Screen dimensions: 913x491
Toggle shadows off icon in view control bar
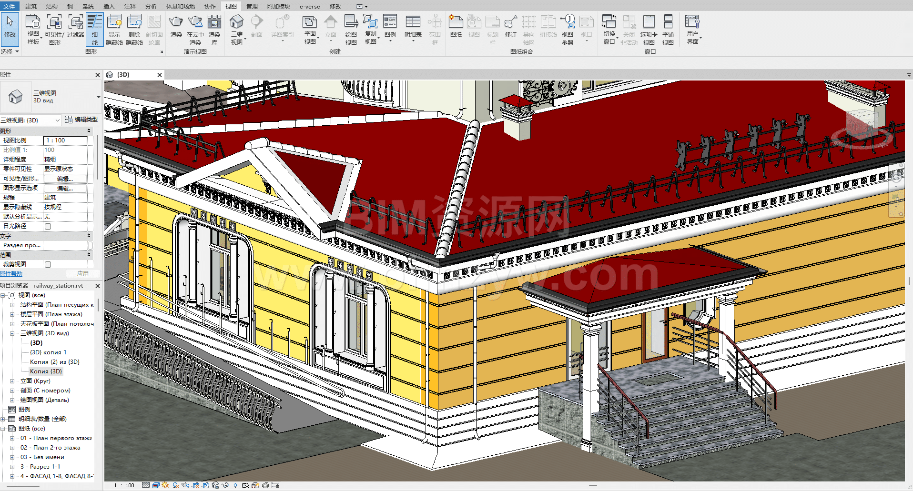[x=176, y=485]
